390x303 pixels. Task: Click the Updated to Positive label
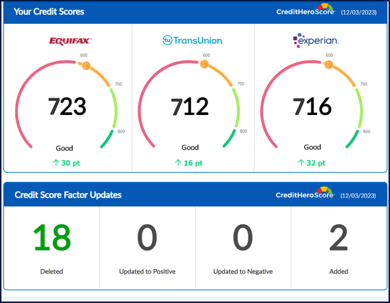[x=147, y=272]
